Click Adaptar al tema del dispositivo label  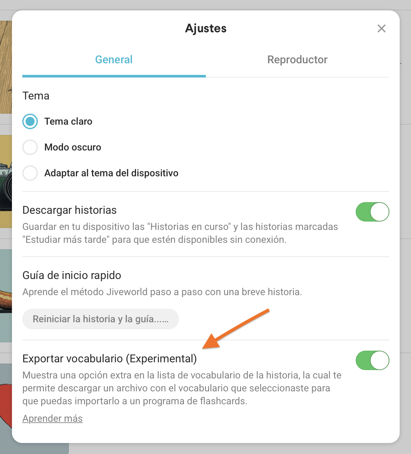pyautogui.click(x=111, y=173)
